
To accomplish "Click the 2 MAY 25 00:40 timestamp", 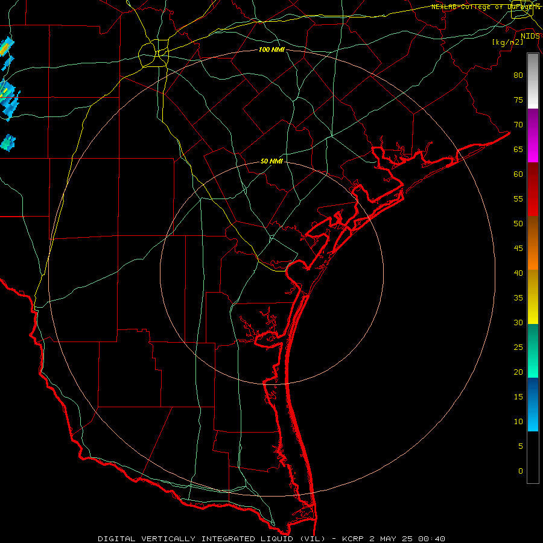I will (x=407, y=539).
